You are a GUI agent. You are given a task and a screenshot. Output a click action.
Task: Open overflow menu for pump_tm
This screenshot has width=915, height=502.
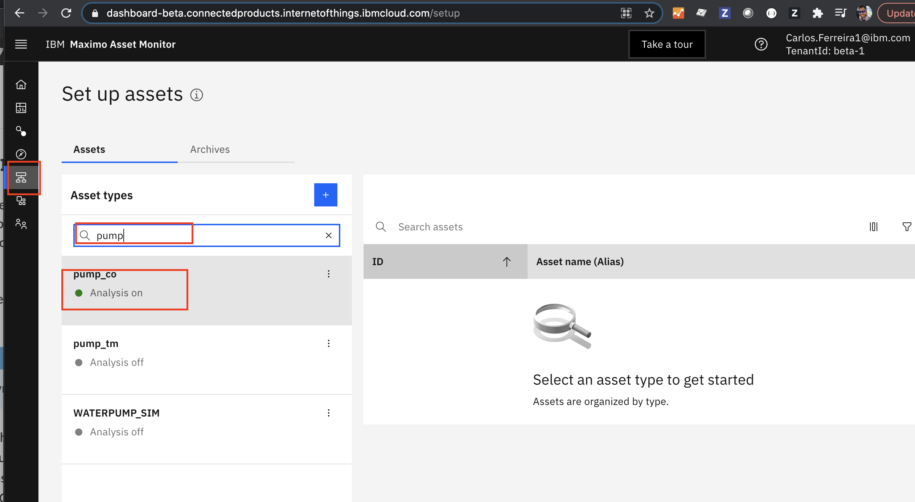pyautogui.click(x=329, y=343)
